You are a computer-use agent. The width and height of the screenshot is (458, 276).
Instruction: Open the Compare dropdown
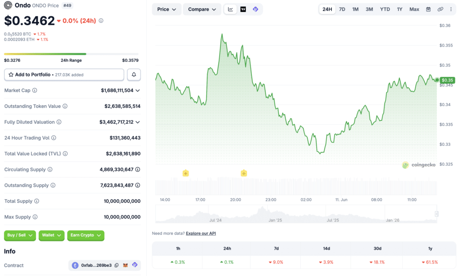click(202, 9)
